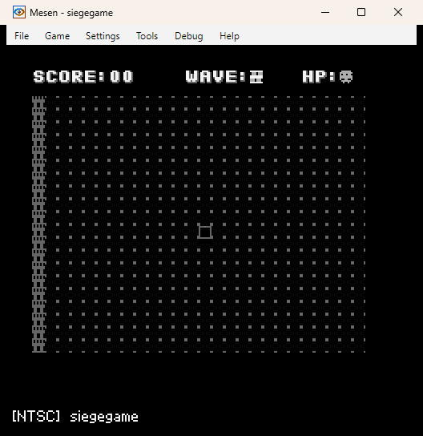Click the Mesen - siegegame title text
This screenshot has height=436, width=423.
tap(71, 13)
